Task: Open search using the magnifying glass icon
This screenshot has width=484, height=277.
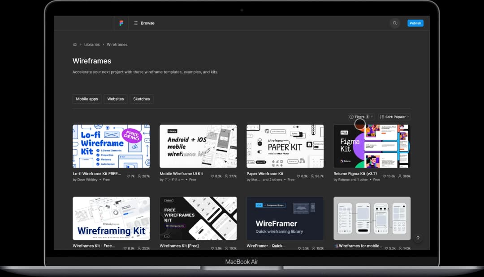Action: 394,23
